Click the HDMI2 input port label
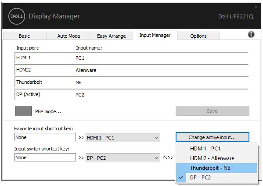 (23, 70)
